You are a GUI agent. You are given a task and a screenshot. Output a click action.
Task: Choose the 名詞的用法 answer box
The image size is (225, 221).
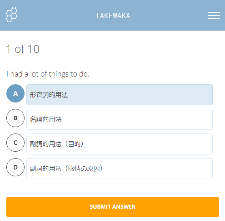pos(120,119)
